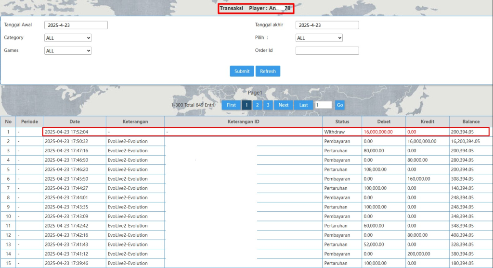
Task: Focus the Tanggal Awal date field
Action: (x=76, y=25)
